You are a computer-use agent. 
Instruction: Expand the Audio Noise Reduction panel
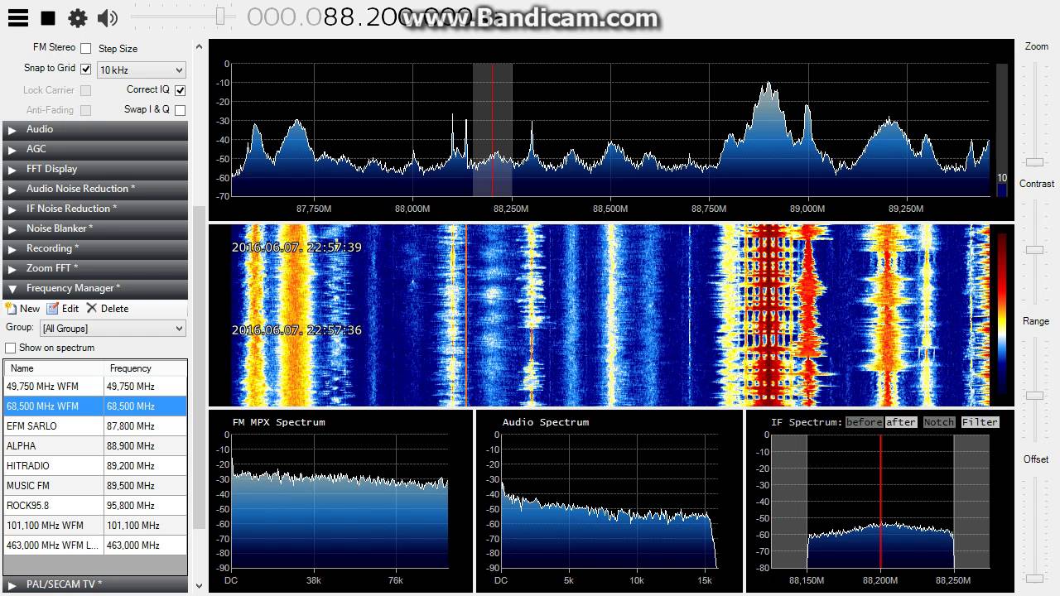tap(95, 189)
